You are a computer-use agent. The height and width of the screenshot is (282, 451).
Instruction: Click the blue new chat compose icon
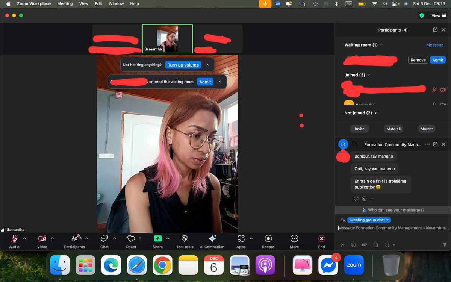[343, 144]
